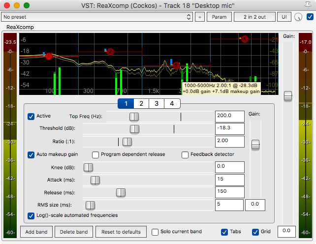
Task: Click the Ratio value field 2.00
Action: (x=230, y=142)
